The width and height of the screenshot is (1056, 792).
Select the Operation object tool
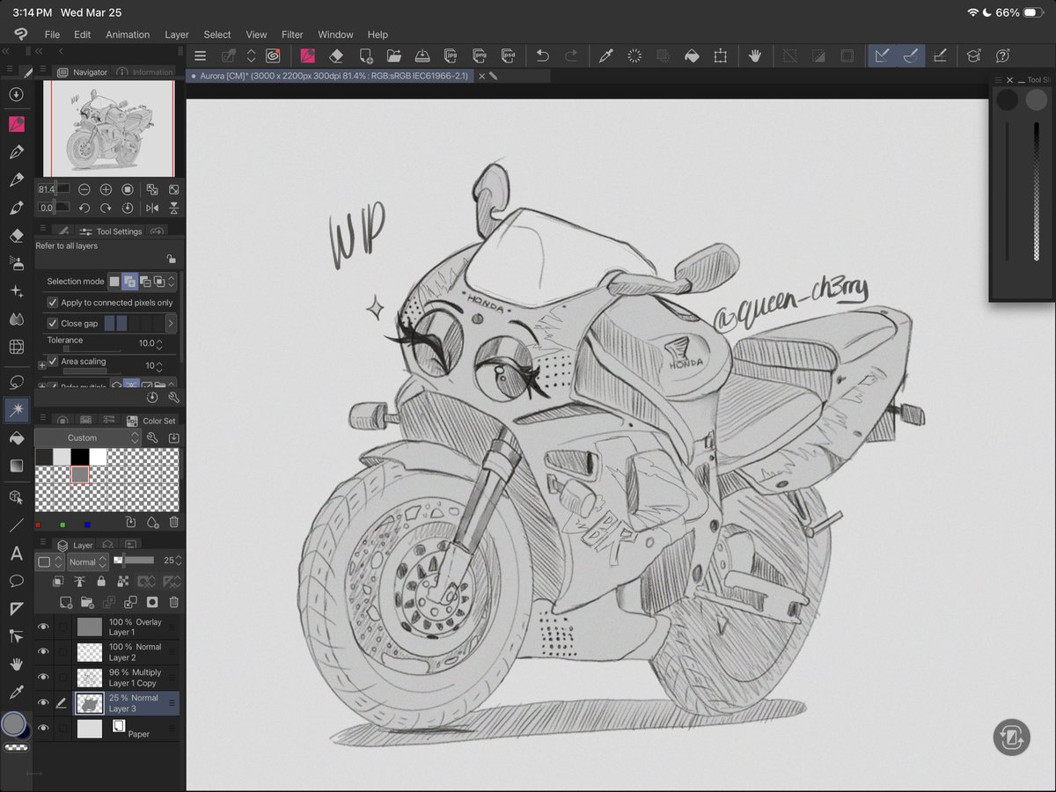pos(16,497)
